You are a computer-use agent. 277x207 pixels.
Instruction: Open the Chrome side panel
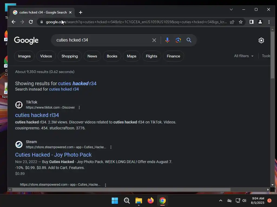pyautogui.click(x=251, y=22)
